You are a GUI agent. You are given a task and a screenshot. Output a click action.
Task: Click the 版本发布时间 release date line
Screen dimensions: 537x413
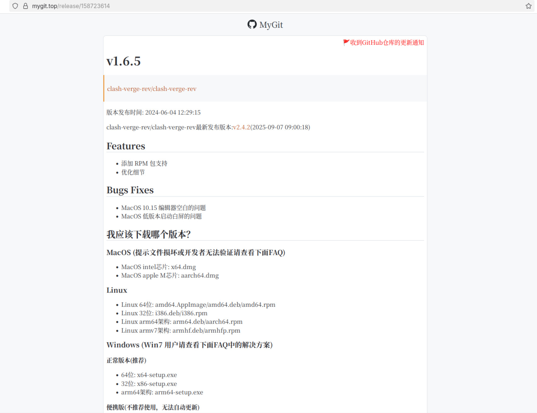pos(153,112)
